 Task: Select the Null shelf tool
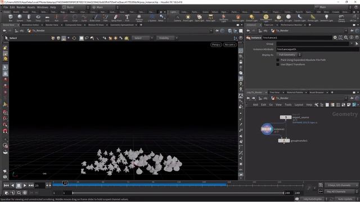pyautogui.click(x=56, y=17)
